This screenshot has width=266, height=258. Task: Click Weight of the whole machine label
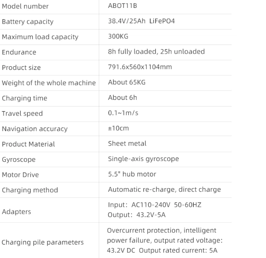(49, 83)
